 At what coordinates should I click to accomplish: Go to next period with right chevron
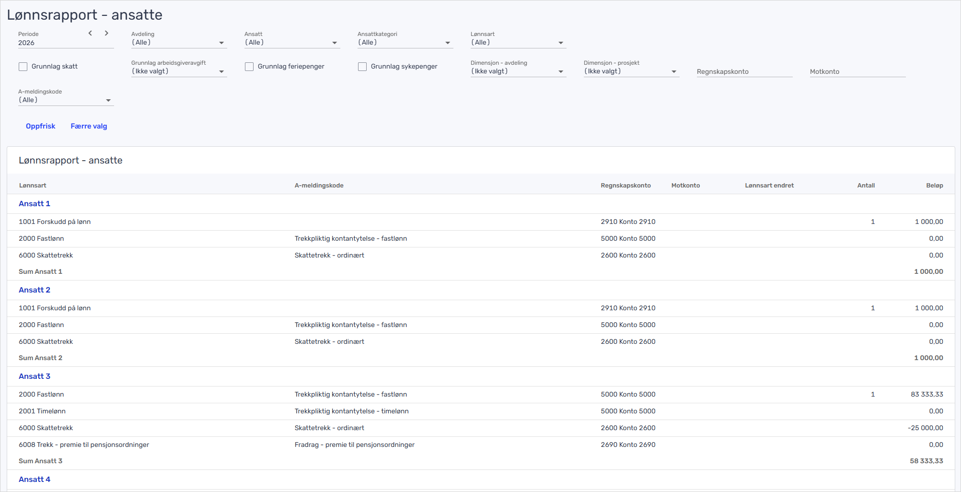[106, 33]
